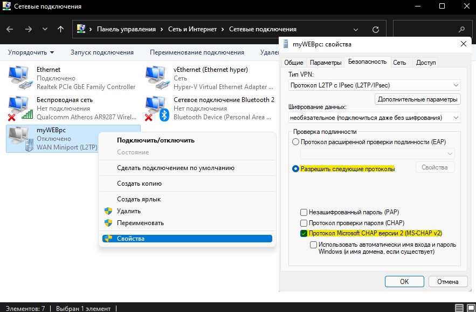Viewport: 476px width, 312px height.
Task: Click OK in myWEBpc properties
Action: [x=404, y=282]
